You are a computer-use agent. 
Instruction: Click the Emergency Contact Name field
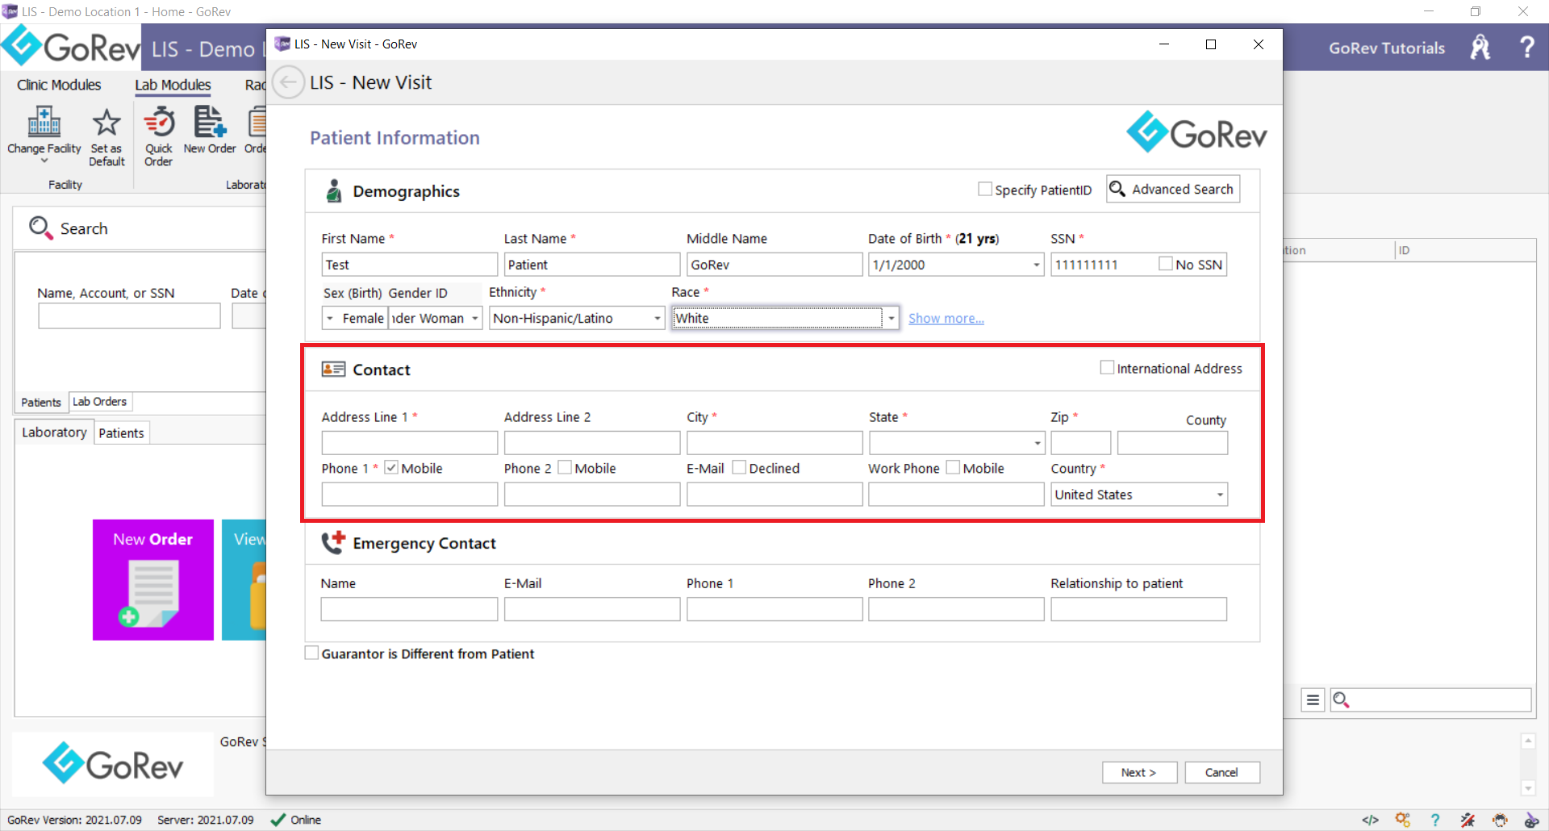409,609
